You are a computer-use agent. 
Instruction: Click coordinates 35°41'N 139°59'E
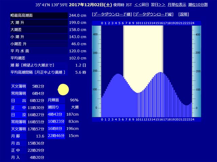pos(52,5)
